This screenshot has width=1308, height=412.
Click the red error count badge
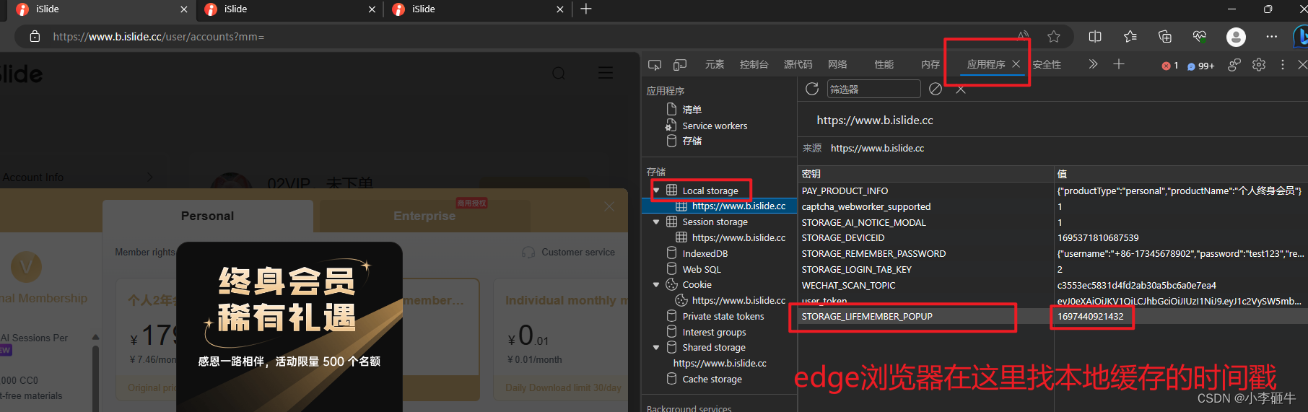(1170, 66)
